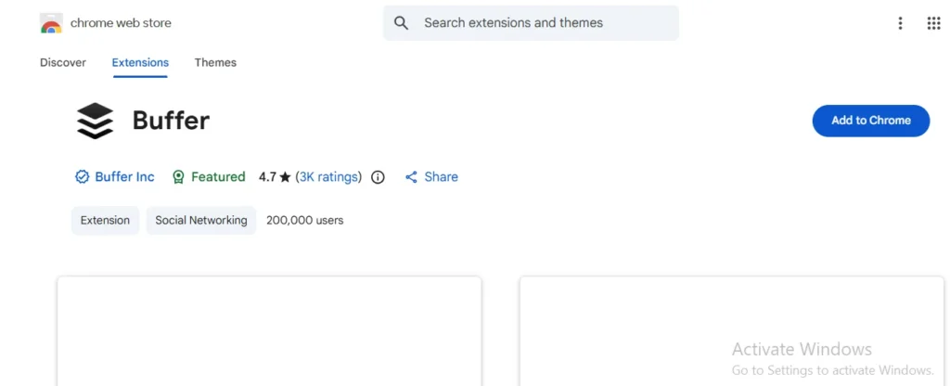Click the Buffer extension logo
Image resolution: width=950 pixels, height=386 pixels.
(96, 121)
